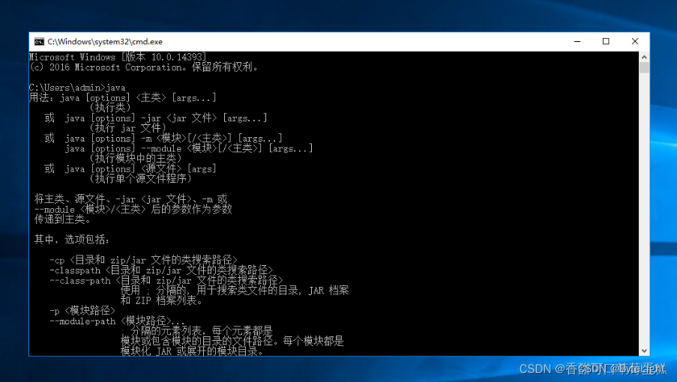677x382 pixels.
Task: Maximize the cmd.exe window
Action: 606,41
